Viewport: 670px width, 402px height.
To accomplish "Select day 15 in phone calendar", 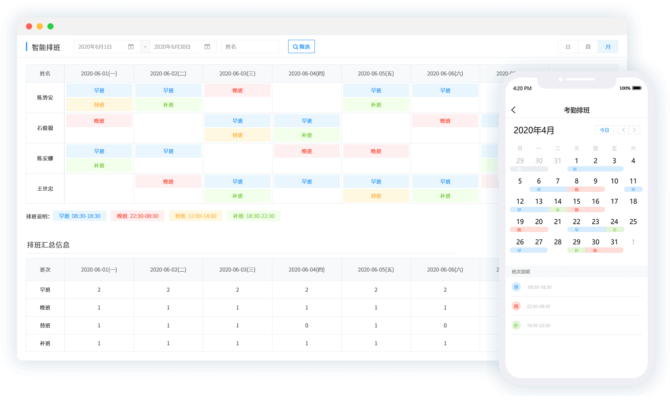I will [577, 201].
